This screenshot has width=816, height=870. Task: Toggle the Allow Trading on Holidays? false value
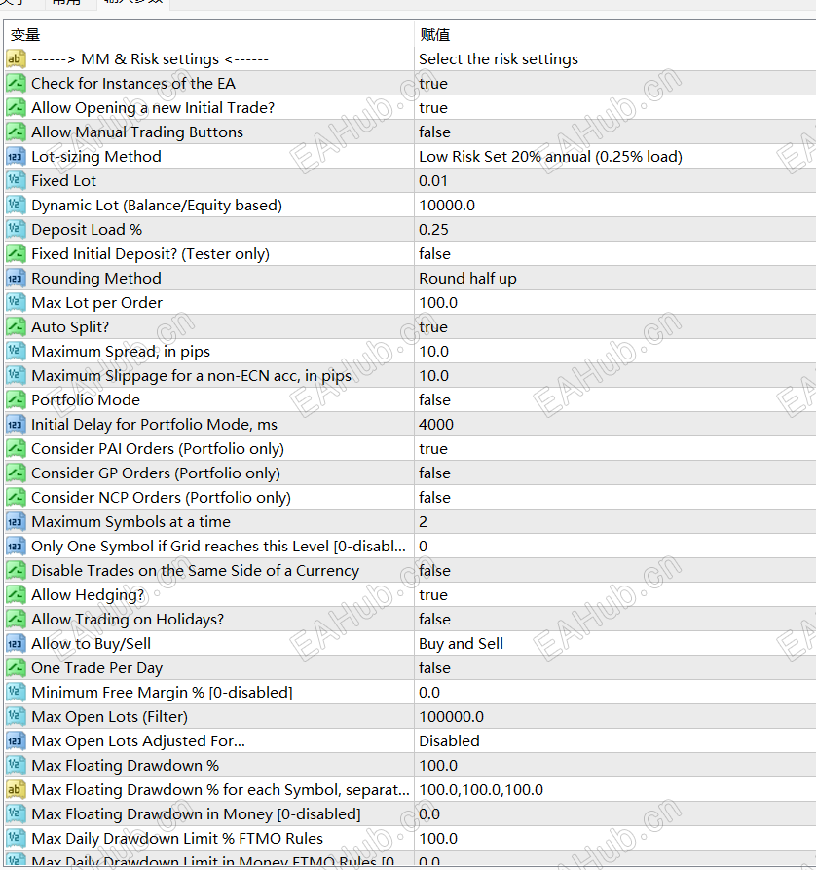pyautogui.click(x=434, y=620)
